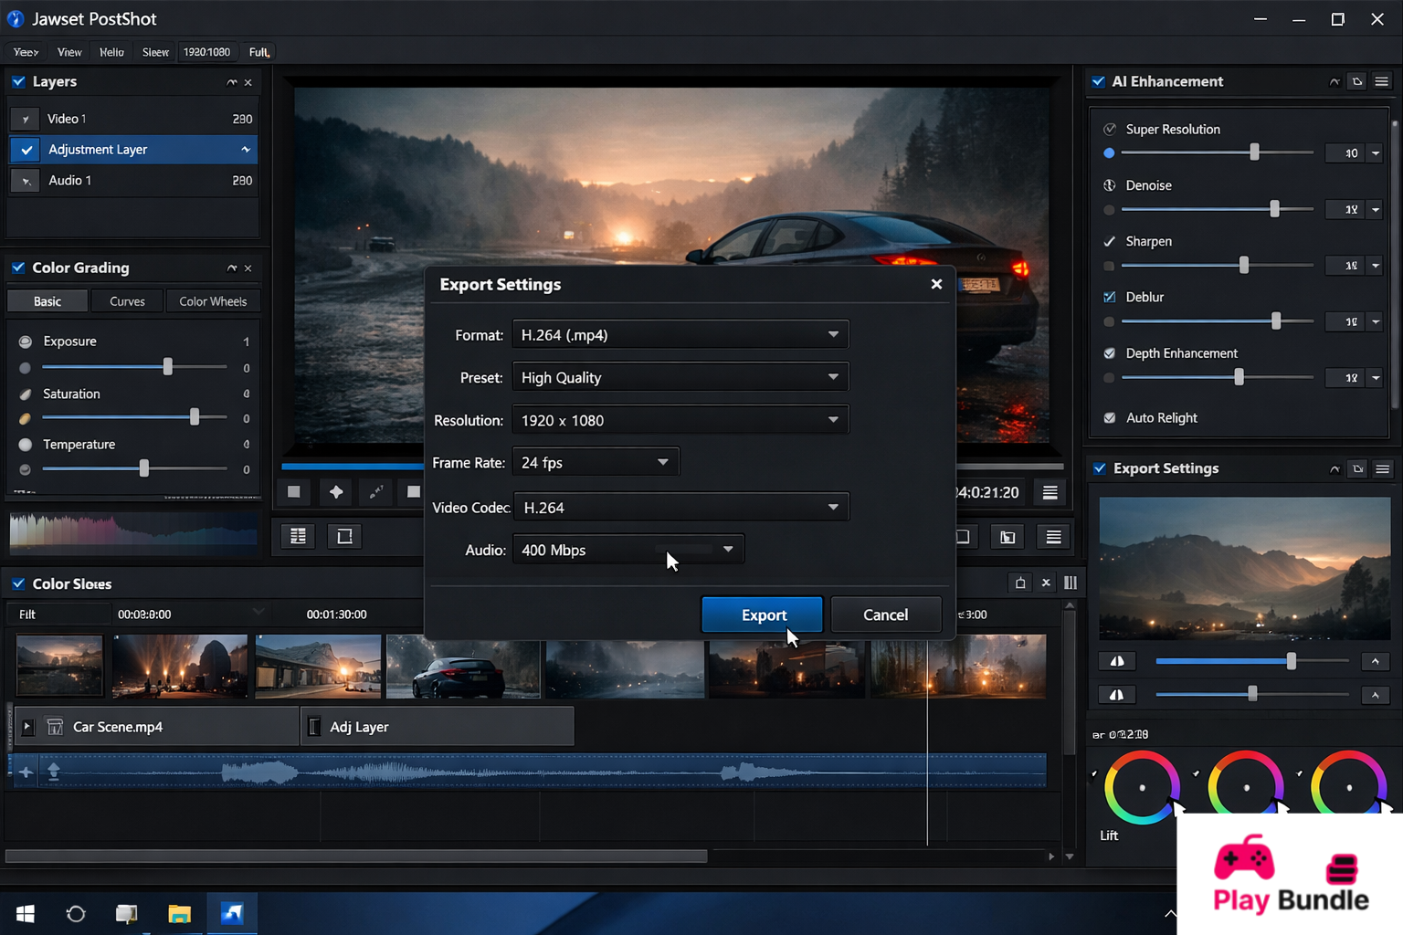Open the Color Wheels tab

[x=213, y=301]
